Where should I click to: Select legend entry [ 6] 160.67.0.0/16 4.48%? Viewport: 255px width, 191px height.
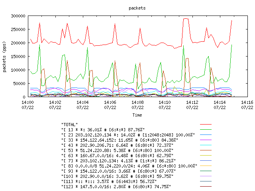point(117,156)
